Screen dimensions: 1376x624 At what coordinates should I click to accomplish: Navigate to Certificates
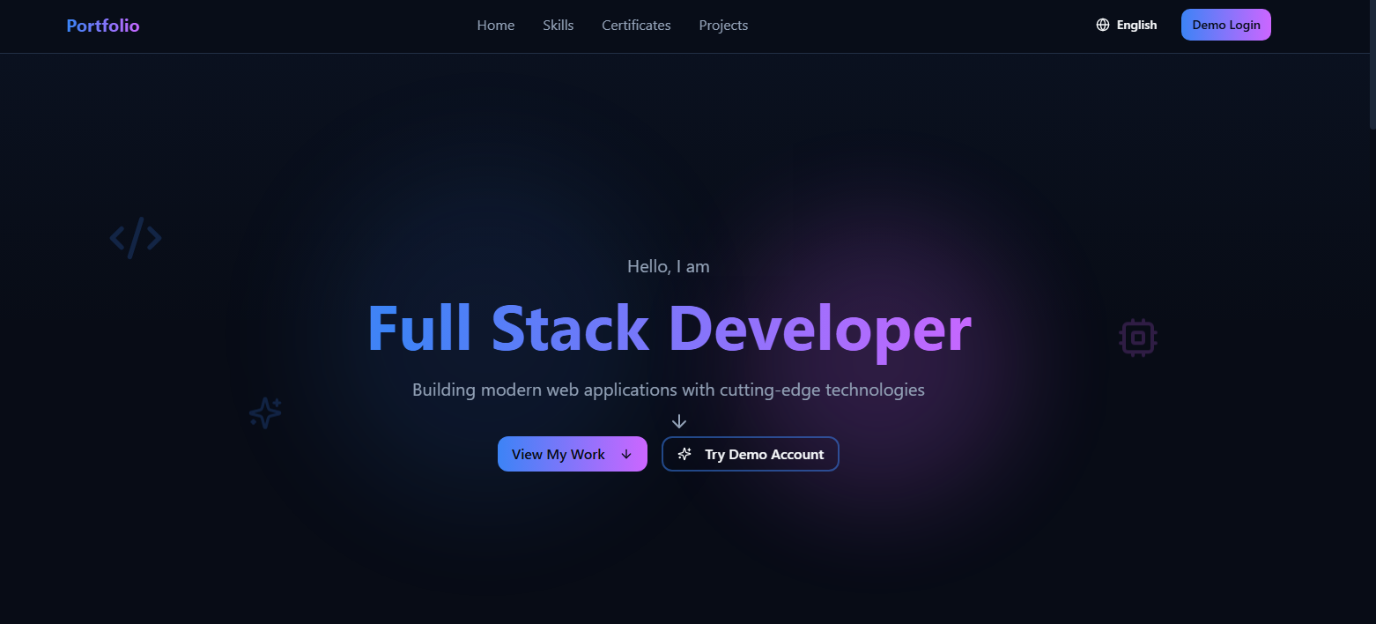coord(636,25)
